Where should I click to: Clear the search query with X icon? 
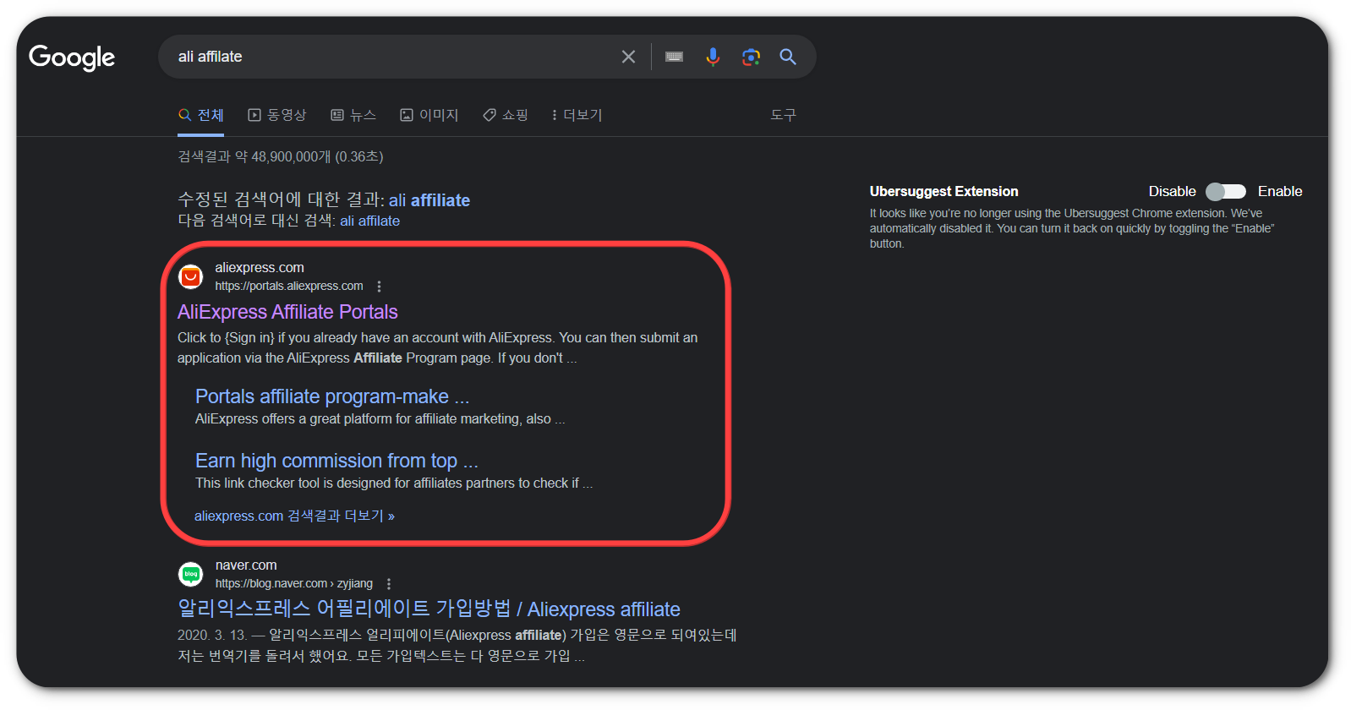(628, 57)
